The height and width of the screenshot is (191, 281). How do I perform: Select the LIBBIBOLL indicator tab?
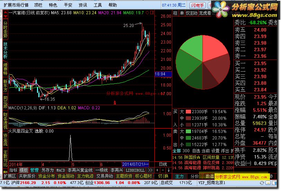[x=135, y=170]
